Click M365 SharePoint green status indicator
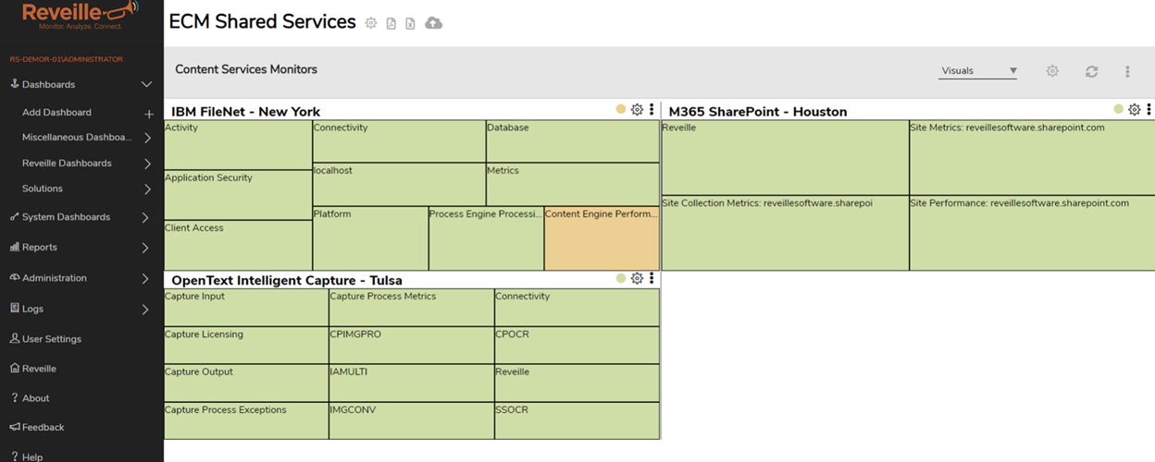1155x462 pixels. point(1119,110)
